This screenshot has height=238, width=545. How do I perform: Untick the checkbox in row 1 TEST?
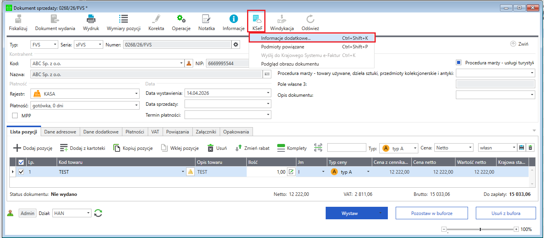click(21, 172)
